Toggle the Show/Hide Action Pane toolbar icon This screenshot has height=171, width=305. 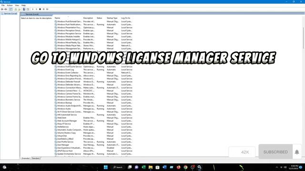28,9
